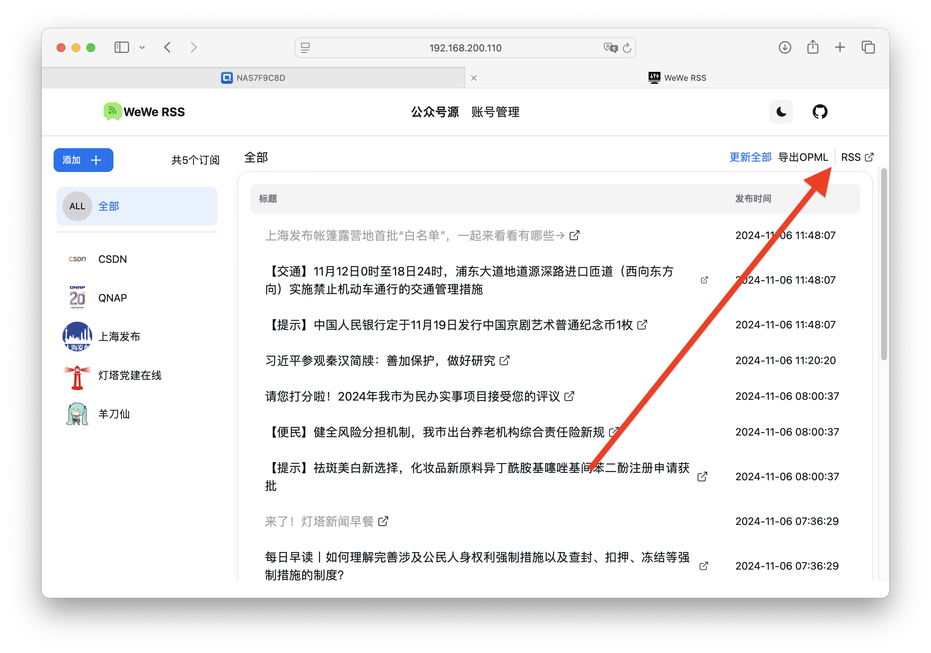
Task: Click the 添加 button
Action: (x=83, y=160)
